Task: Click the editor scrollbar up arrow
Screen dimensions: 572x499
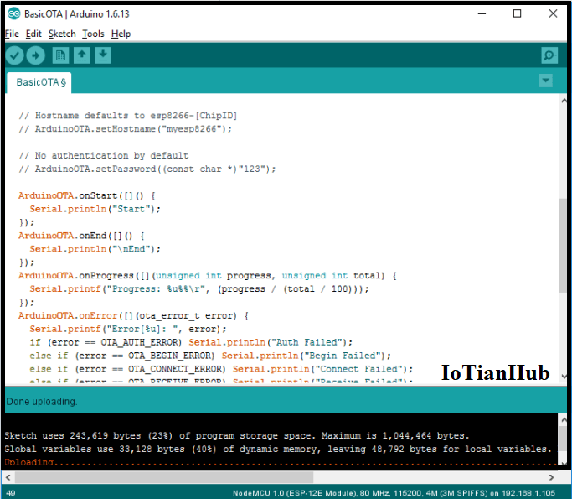Action: click(564, 100)
